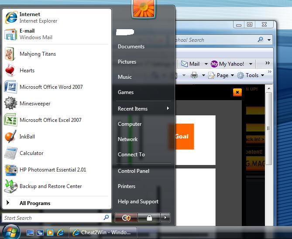
Task: Launch HP Photosmart Essential 2.01
Action: (52, 170)
